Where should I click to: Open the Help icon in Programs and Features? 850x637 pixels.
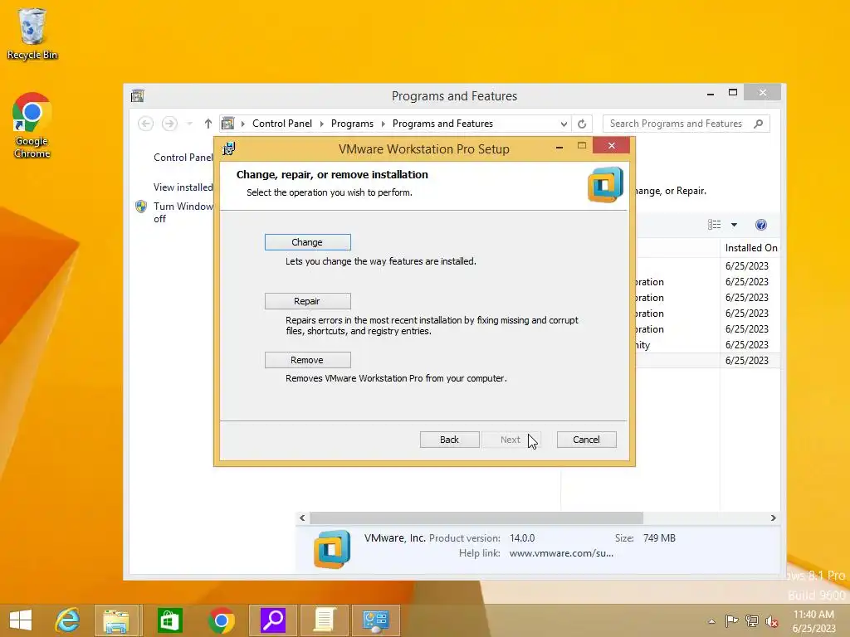(x=761, y=225)
